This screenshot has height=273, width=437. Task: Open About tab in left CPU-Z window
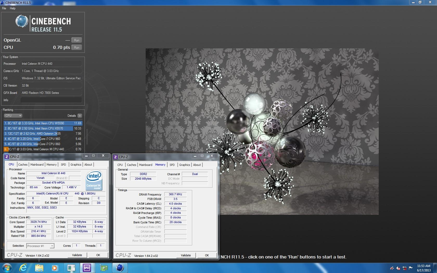[88, 165]
